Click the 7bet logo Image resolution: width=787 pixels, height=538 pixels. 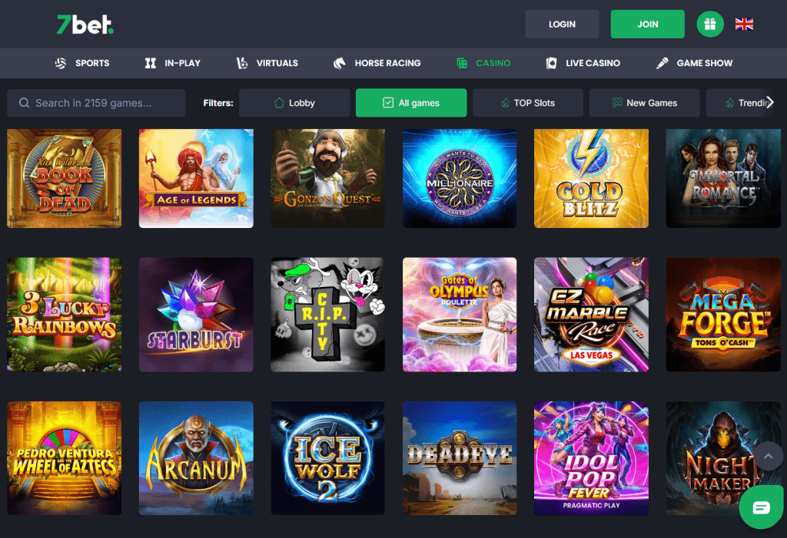pyautogui.click(x=85, y=24)
